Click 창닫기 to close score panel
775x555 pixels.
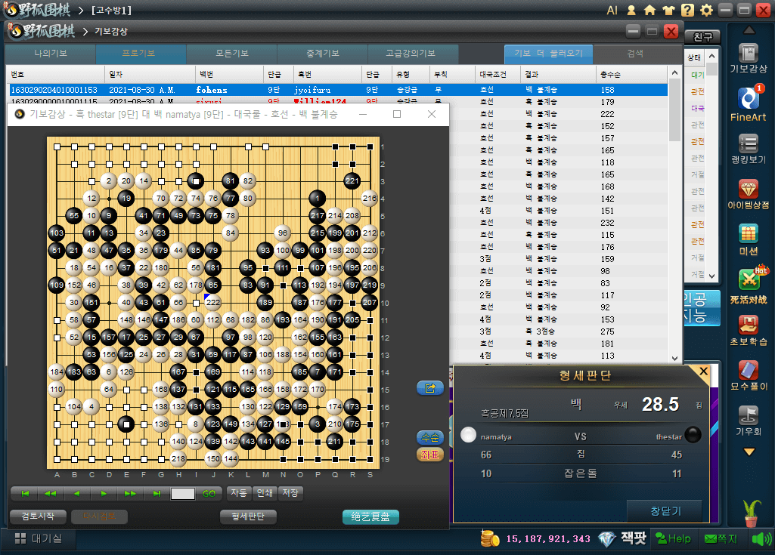point(665,511)
